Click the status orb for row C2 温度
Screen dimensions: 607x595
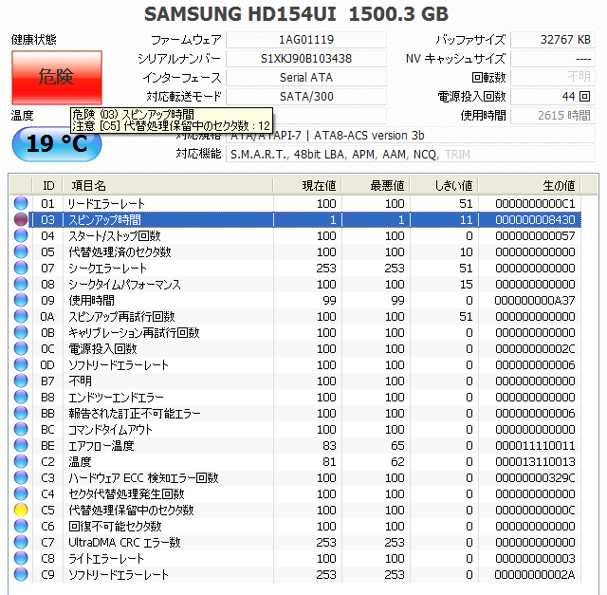pos(21,462)
